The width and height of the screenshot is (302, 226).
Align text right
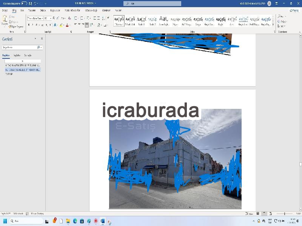[83, 24]
